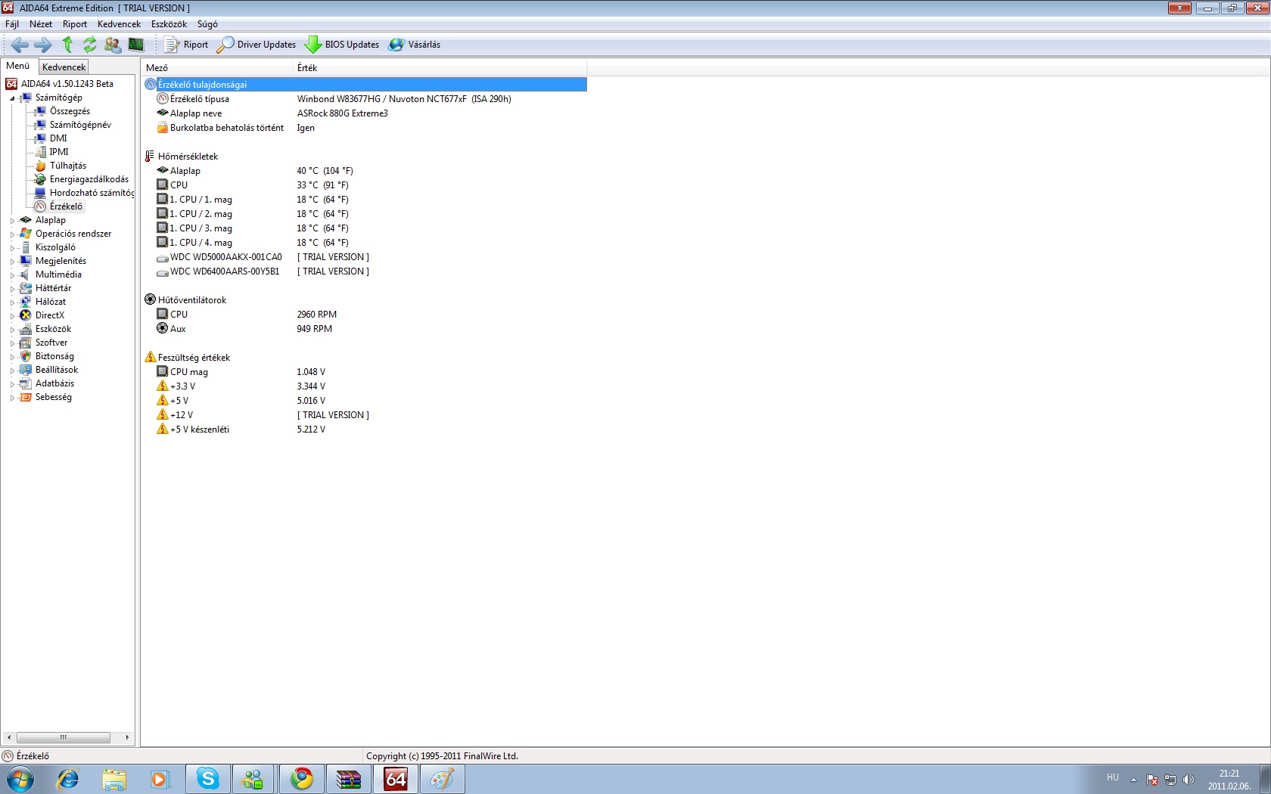This screenshot has width=1271, height=794.
Task: Switch to the Kedvencek tab
Action: point(64,67)
